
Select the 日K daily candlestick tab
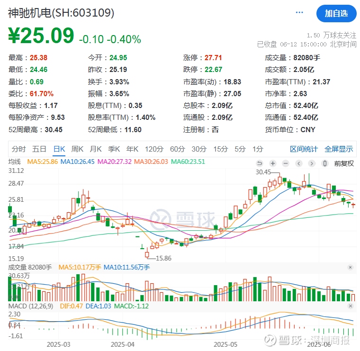click(59, 149)
